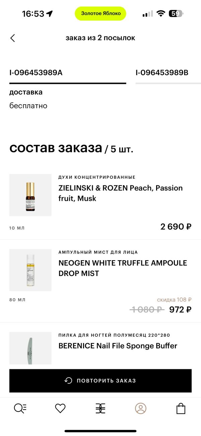Open the shopping bag cart icon

click(x=181, y=408)
